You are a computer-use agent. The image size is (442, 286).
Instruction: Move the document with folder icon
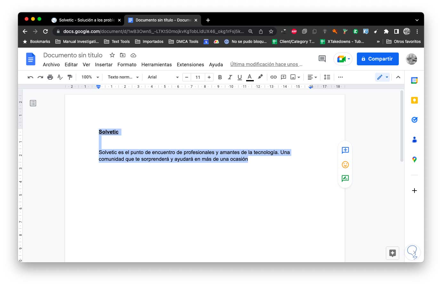123,55
